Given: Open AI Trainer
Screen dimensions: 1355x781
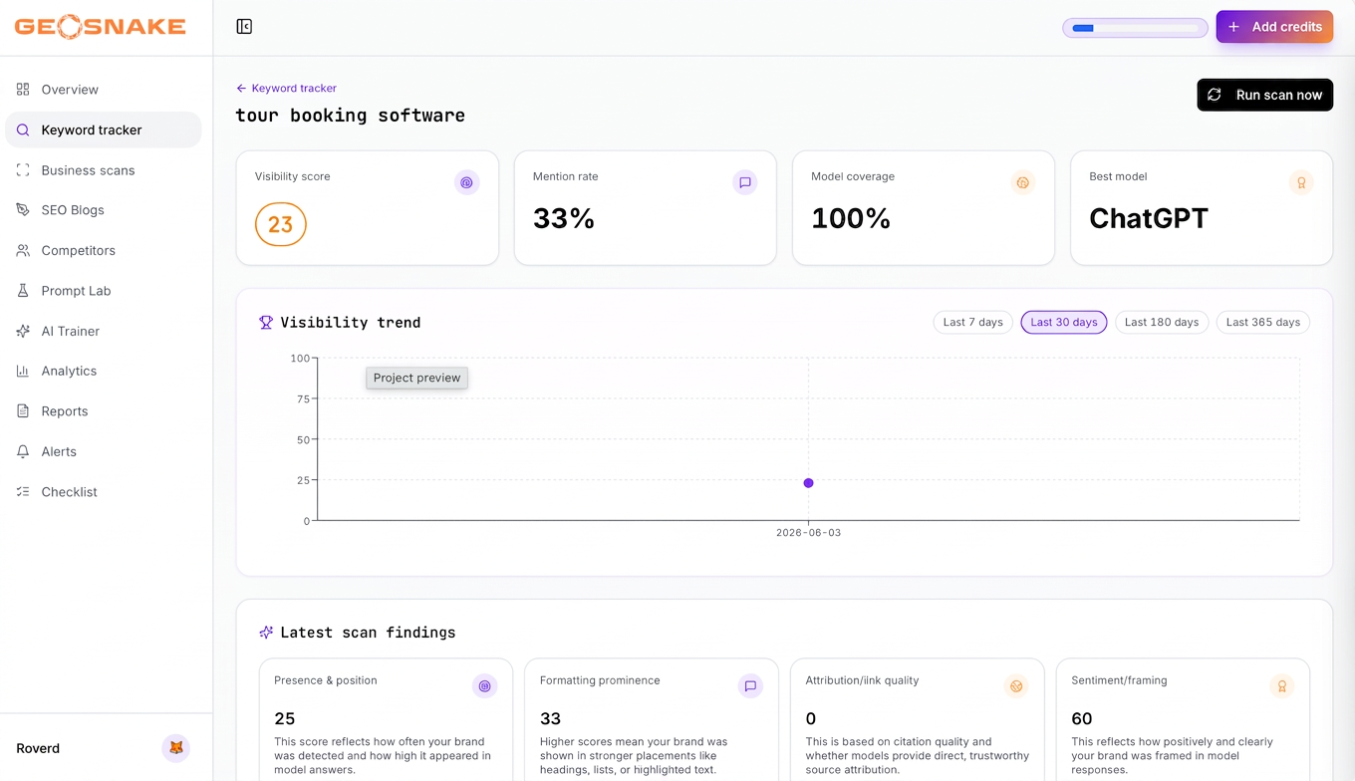Looking at the screenshot, I should click(x=104, y=331).
